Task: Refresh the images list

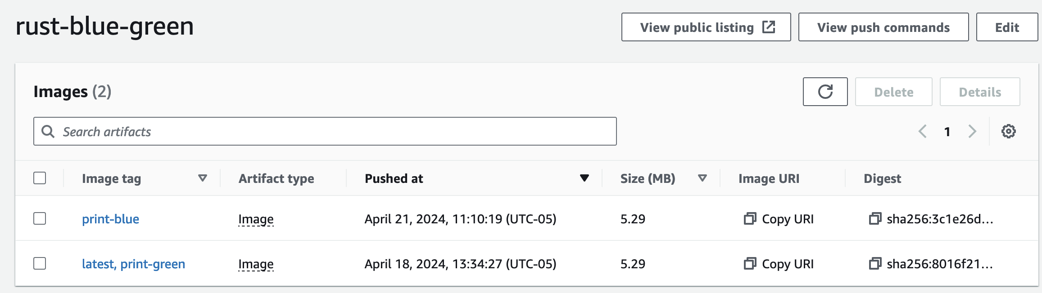Action: [x=825, y=92]
